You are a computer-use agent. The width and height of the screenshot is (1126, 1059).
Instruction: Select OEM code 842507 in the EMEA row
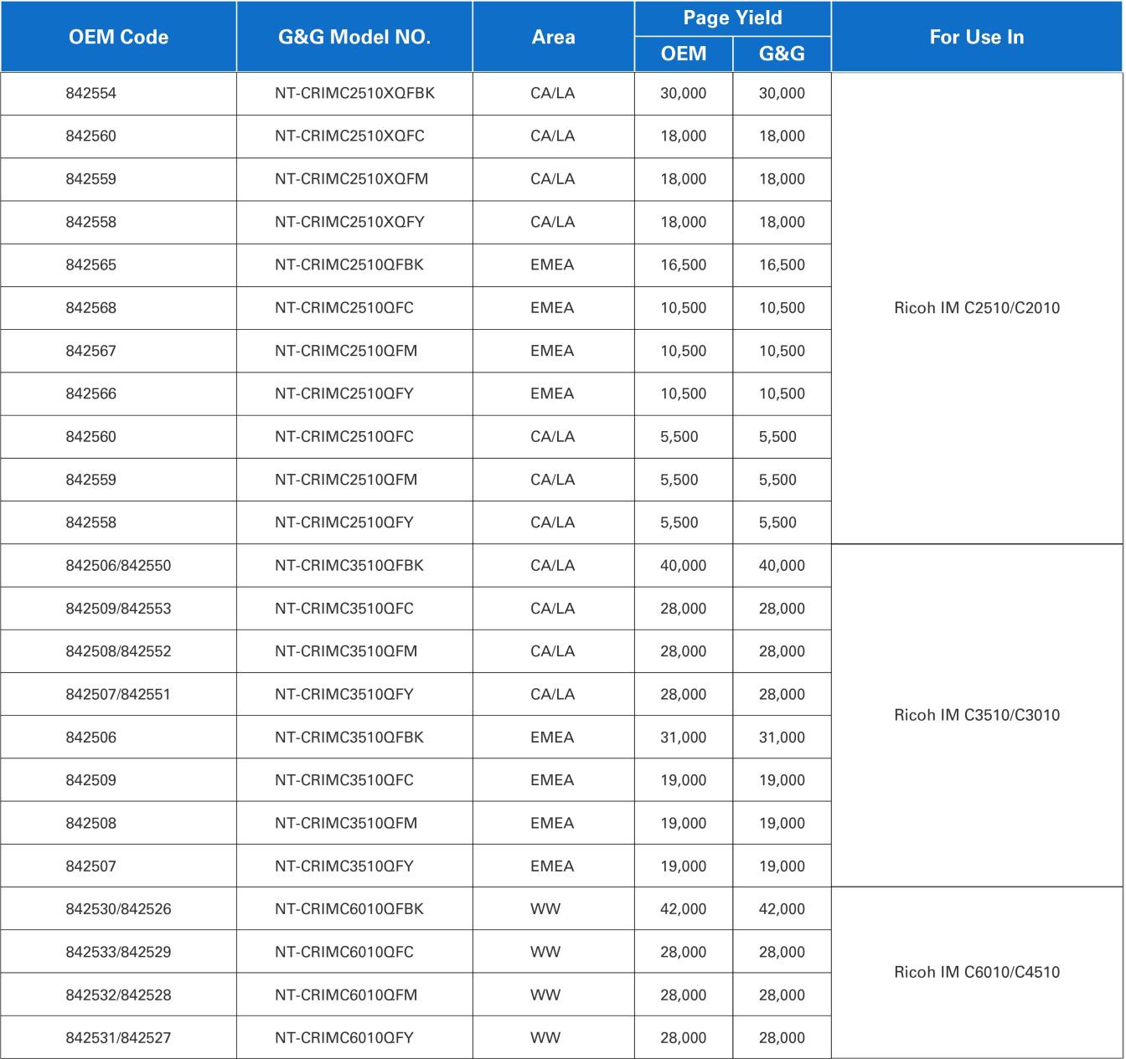pyautogui.click(x=91, y=866)
